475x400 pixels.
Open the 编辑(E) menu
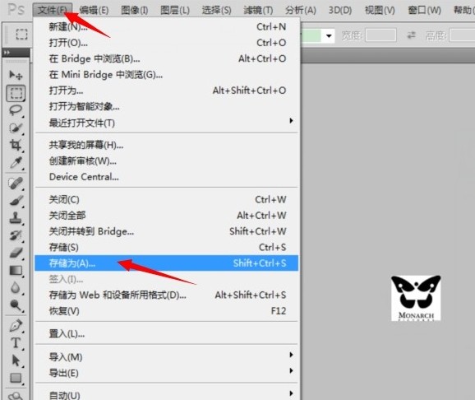[94, 10]
